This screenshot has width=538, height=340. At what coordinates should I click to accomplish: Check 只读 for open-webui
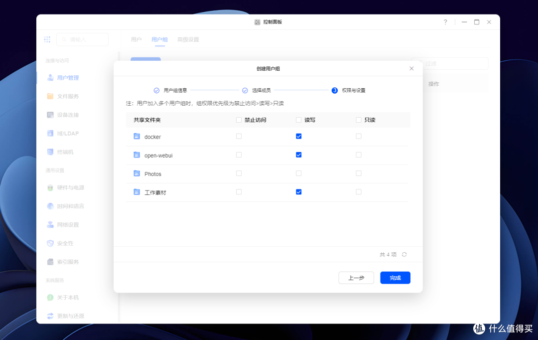(359, 155)
